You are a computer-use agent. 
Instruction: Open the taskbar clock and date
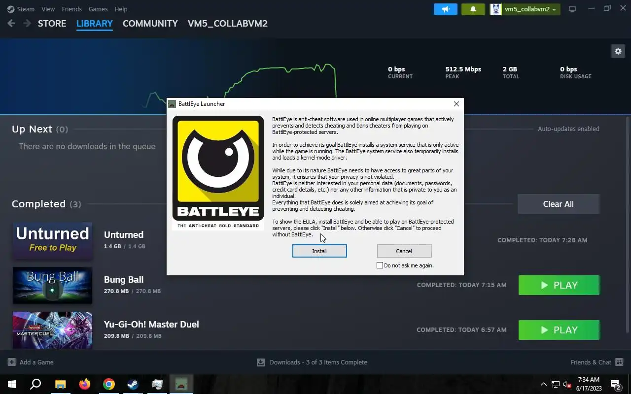coord(589,384)
